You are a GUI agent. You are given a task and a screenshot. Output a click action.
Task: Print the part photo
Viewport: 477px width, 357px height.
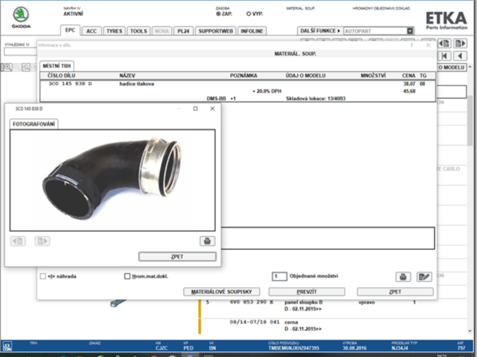coord(207,241)
